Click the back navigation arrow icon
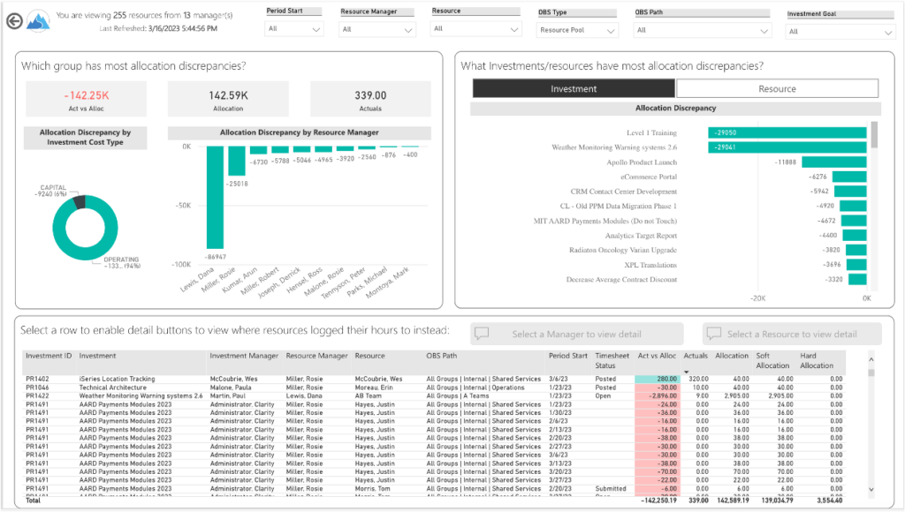905x512 pixels. [14, 23]
